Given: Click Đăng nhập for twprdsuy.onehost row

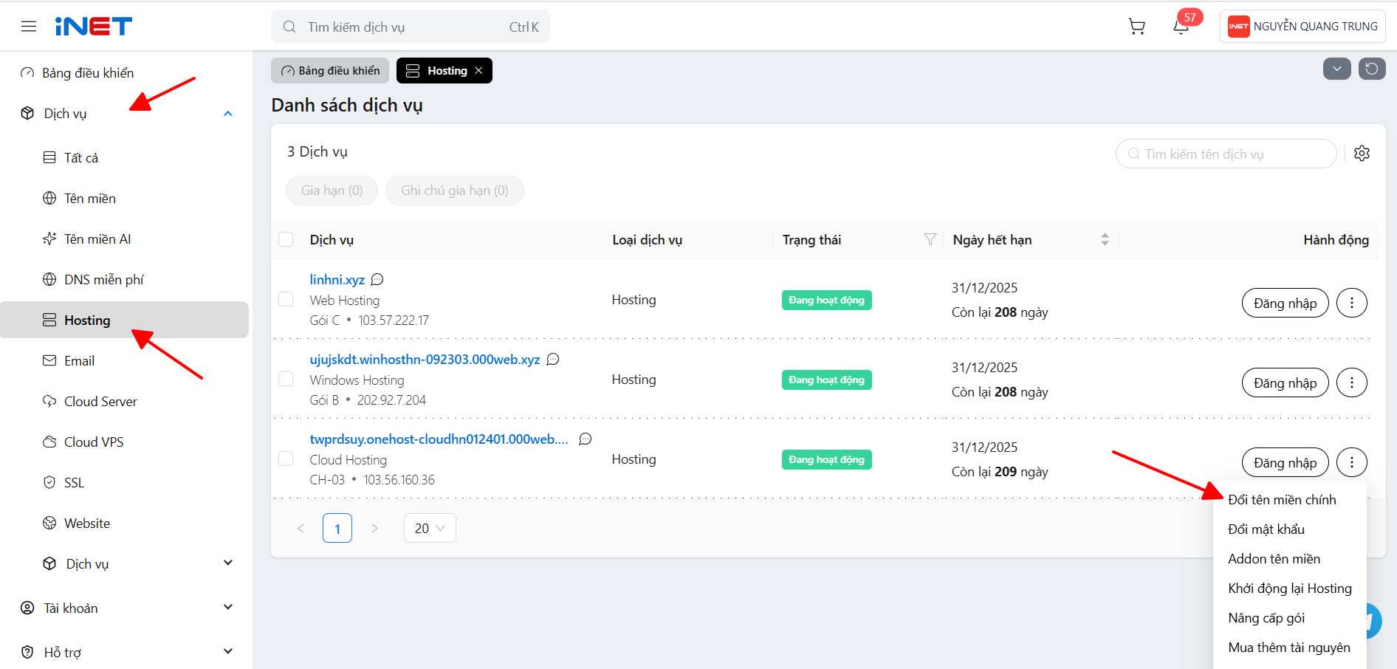Looking at the screenshot, I should 1286,462.
